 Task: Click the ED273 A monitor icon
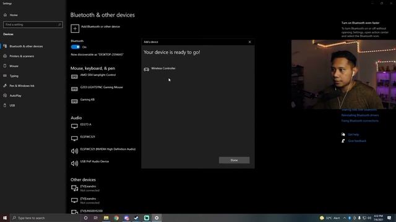point(74,126)
